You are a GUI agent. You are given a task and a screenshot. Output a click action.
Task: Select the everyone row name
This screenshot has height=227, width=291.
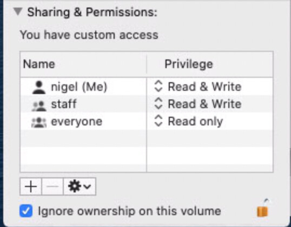[77, 122]
